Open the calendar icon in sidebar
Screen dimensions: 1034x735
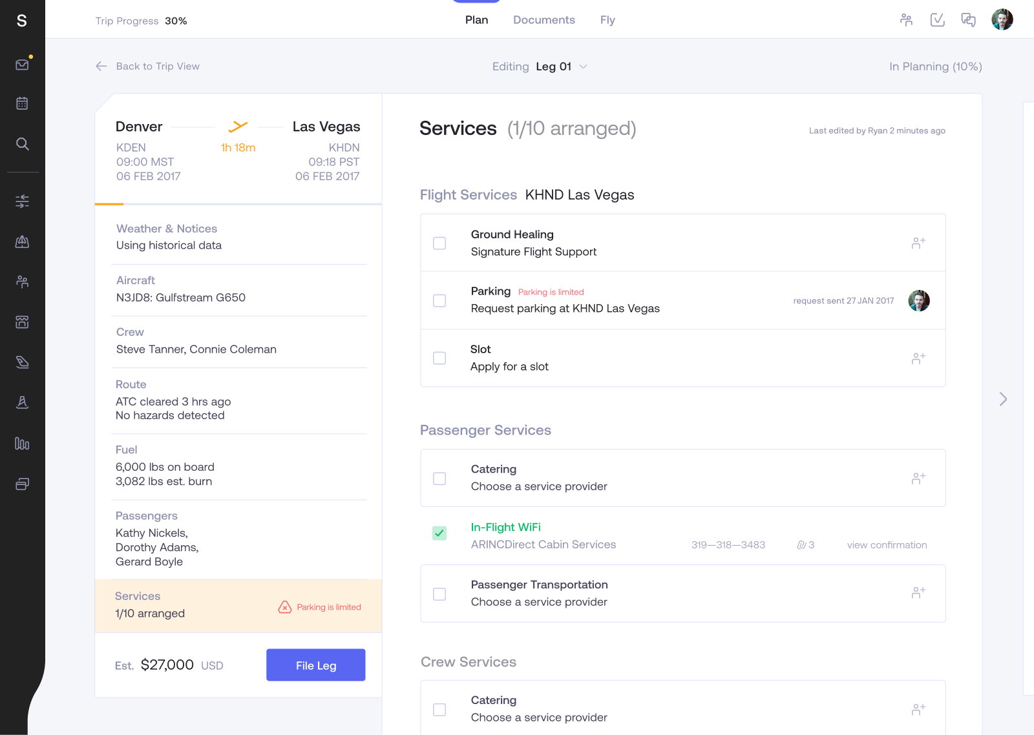pyautogui.click(x=22, y=103)
